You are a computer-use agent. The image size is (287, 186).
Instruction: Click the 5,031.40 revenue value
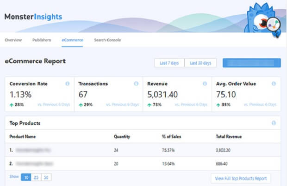pyautogui.click(x=162, y=95)
